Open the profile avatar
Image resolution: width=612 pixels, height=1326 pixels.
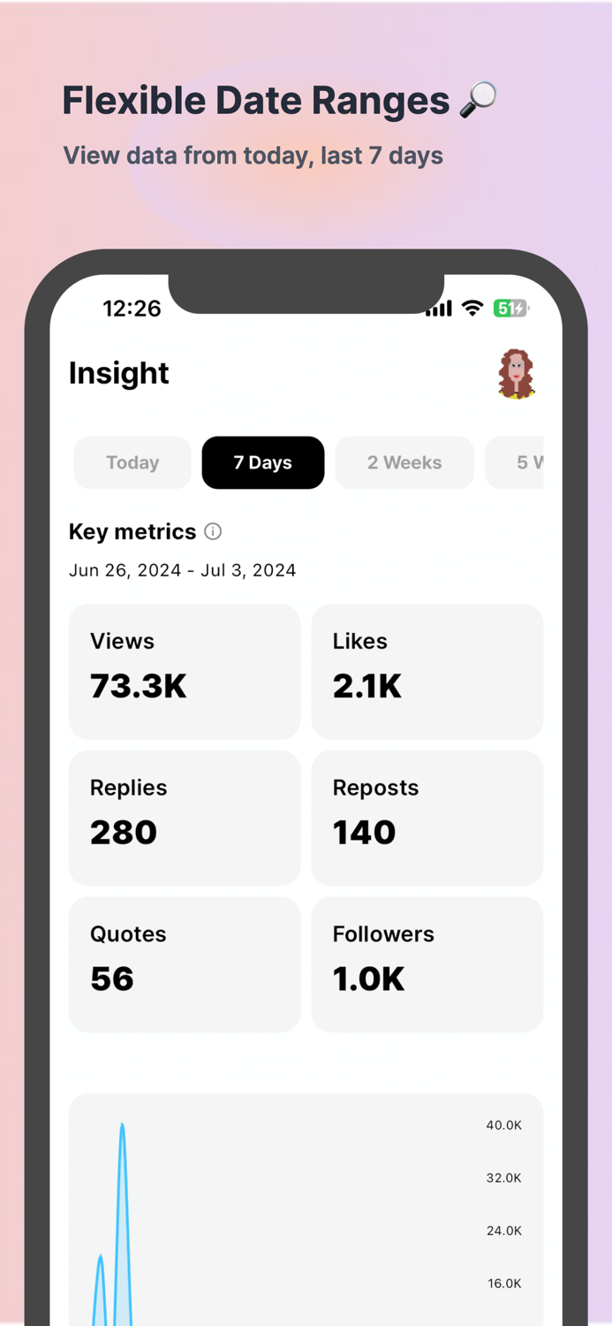(x=517, y=373)
